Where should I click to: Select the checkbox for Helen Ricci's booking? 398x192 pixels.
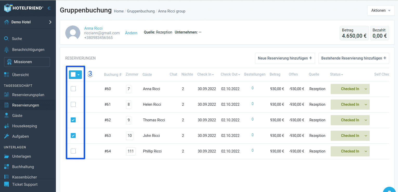click(73, 104)
